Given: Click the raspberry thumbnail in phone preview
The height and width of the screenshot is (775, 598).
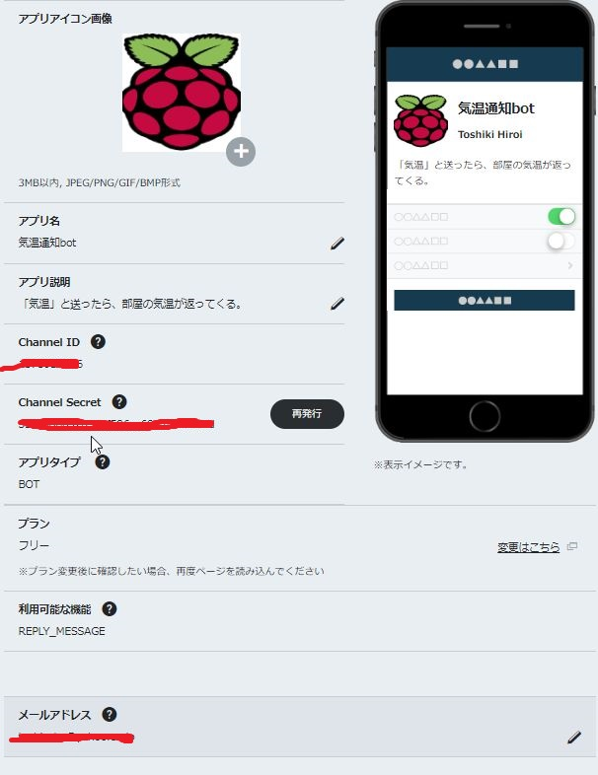Looking at the screenshot, I should (420, 120).
